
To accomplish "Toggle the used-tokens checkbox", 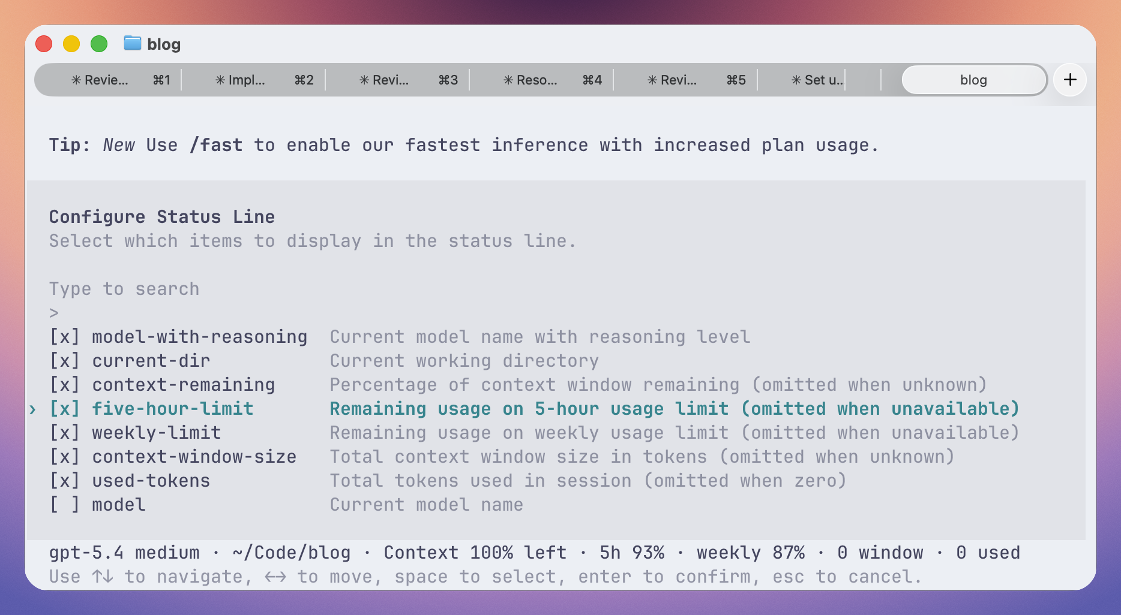I will click(x=65, y=481).
